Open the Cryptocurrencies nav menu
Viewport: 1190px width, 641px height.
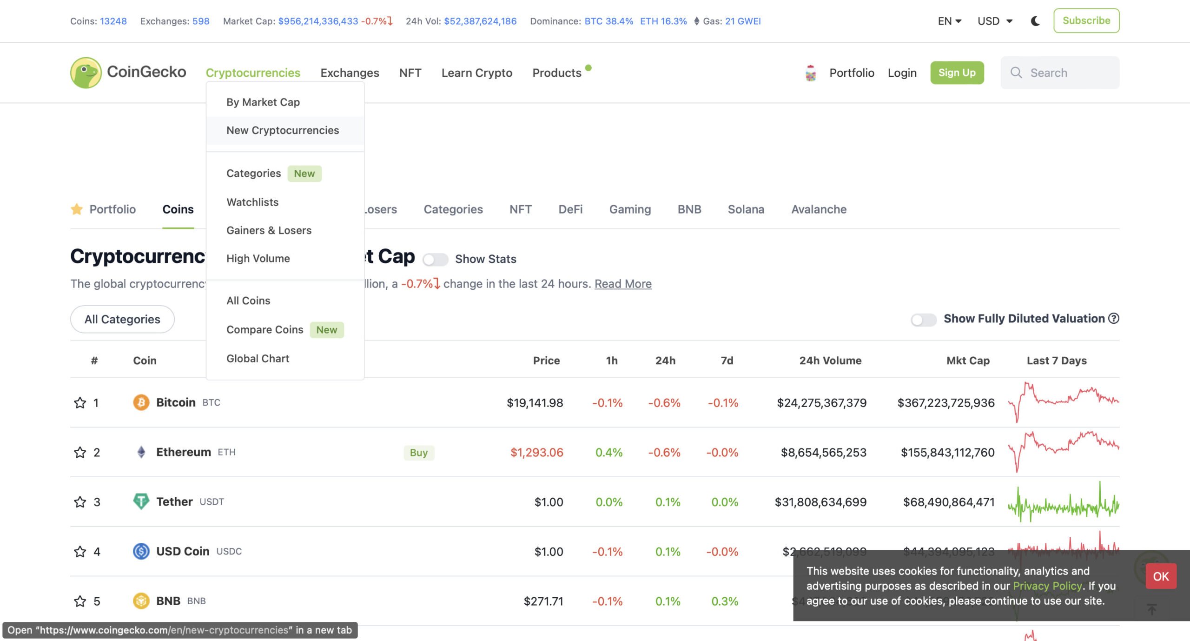tap(253, 73)
